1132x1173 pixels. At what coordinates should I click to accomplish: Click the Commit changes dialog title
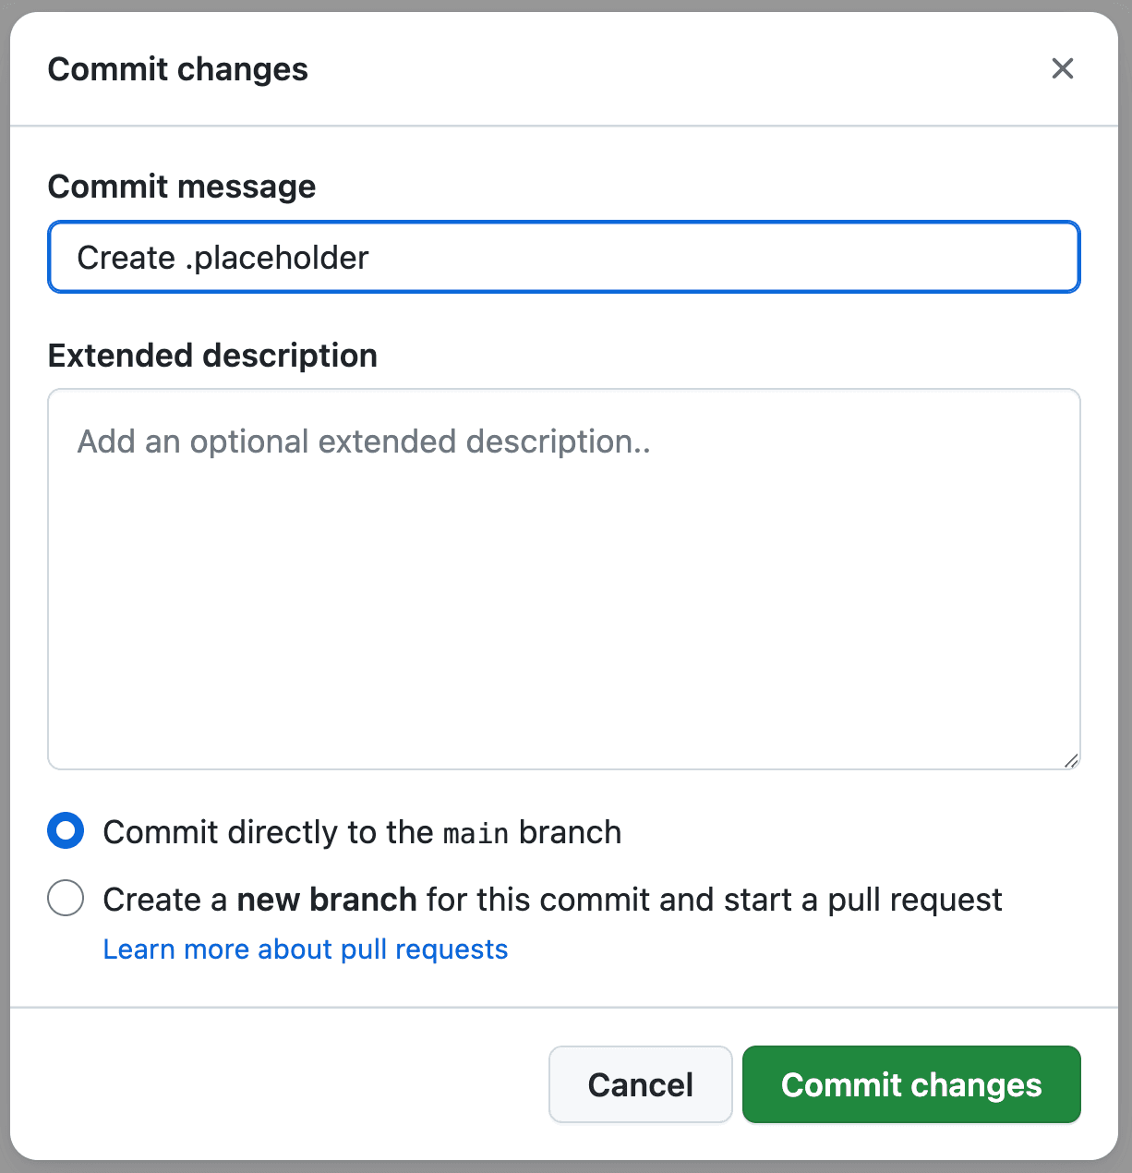click(x=178, y=68)
